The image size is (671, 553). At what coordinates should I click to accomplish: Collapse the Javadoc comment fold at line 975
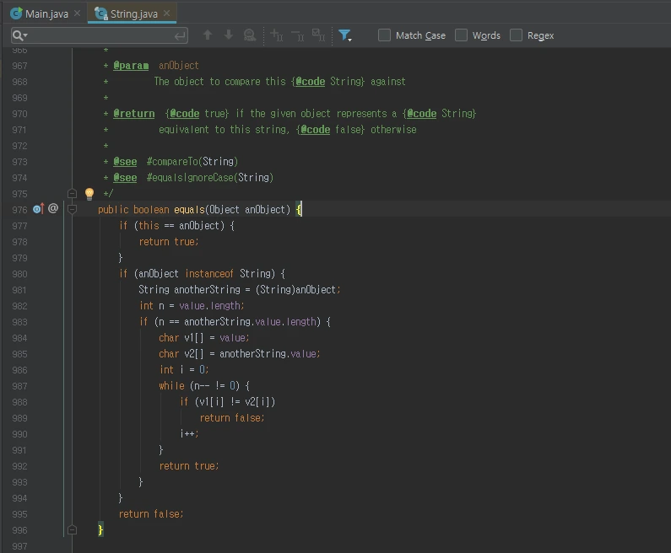point(72,194)
